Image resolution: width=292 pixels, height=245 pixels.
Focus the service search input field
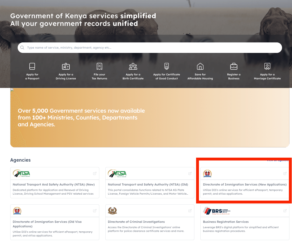(150, 48)
